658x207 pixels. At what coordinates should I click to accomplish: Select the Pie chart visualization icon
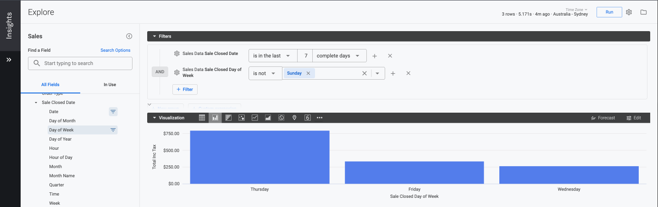point(282,118)
